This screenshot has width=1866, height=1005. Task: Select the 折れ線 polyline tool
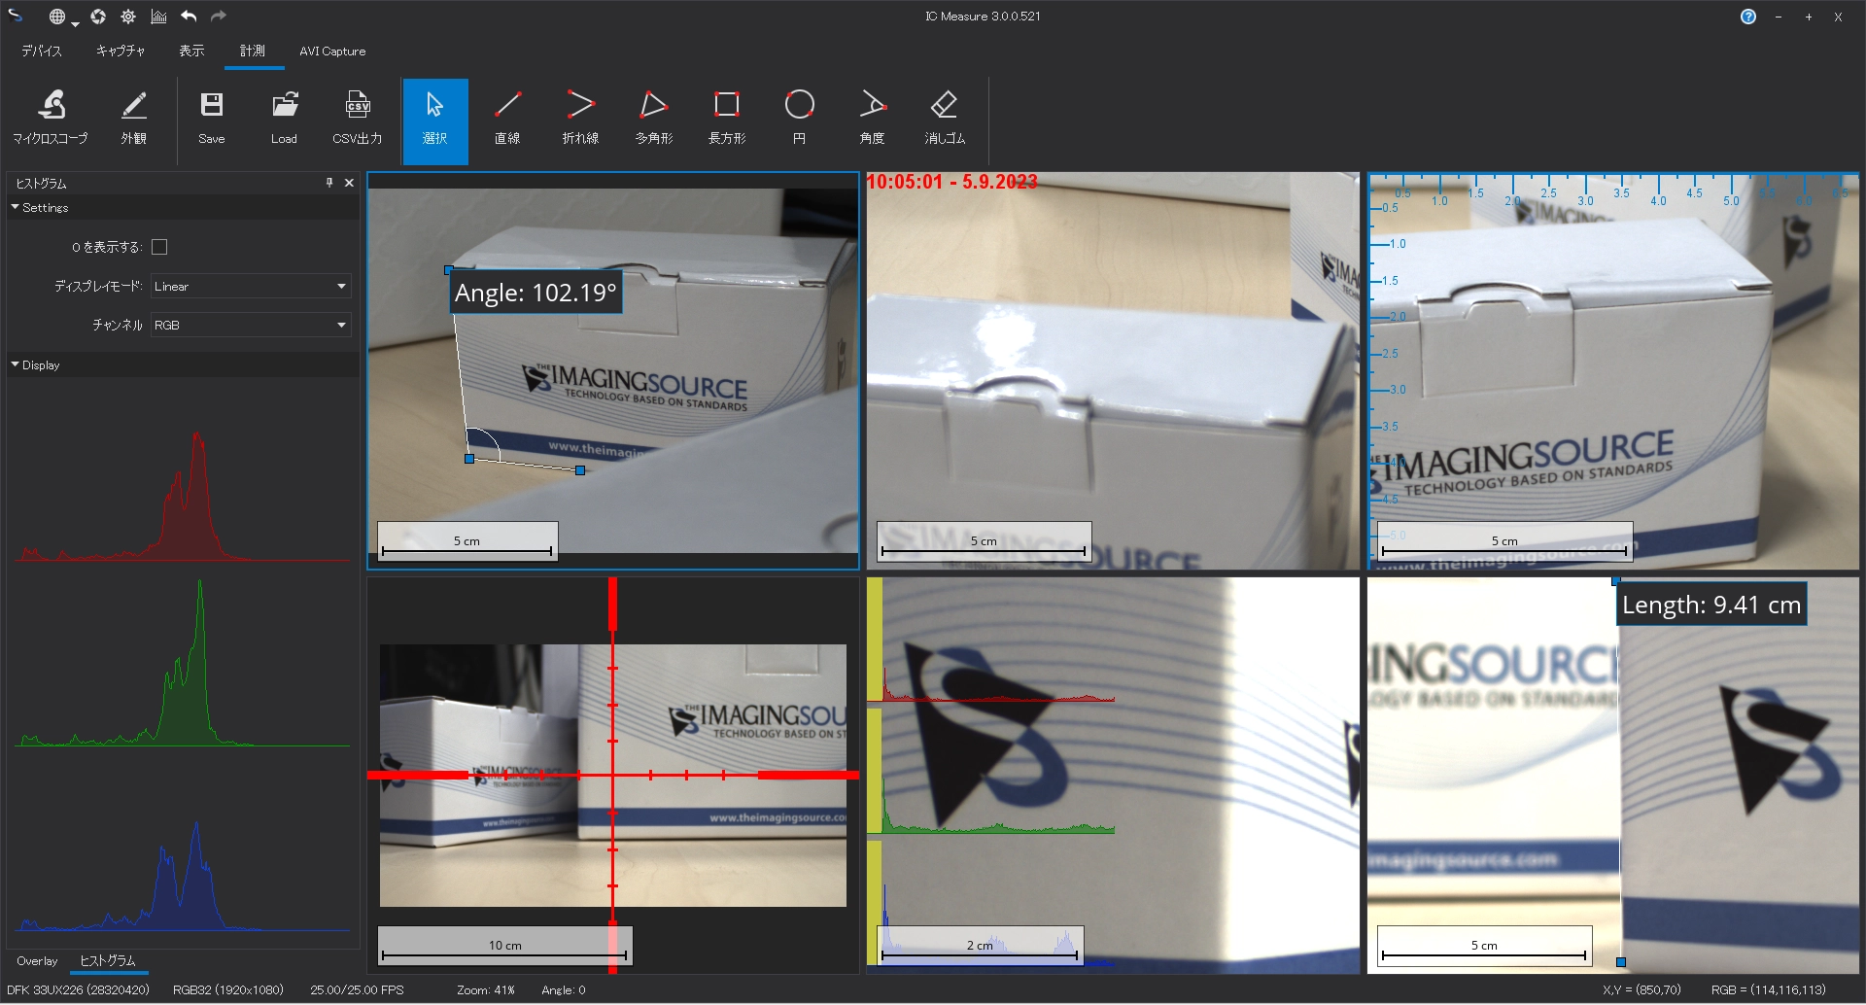(580, 120)
